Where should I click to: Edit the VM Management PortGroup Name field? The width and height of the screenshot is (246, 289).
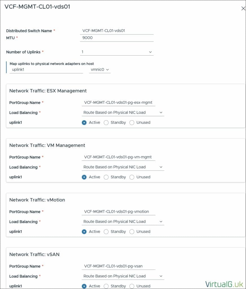(x=118, y=157)
